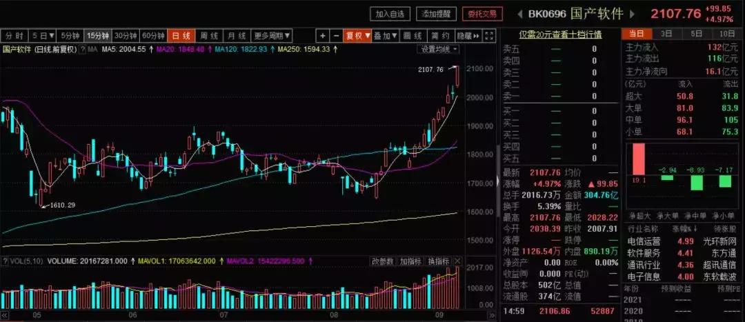Zoom in chart with the plus button
This screenshot has height=322, width=745.
[x=323, y=36]
